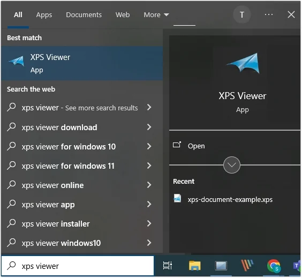Click the xps-document-example.xps file icon
This screenshot has height=278, width=302.
(177, 198)
